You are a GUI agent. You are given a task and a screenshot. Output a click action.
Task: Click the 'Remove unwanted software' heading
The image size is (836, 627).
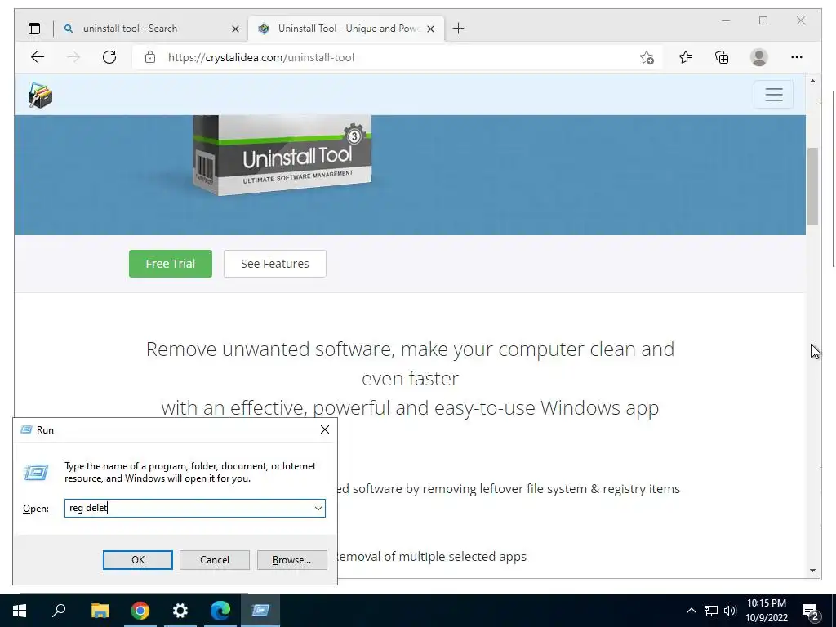click(410, 379)
